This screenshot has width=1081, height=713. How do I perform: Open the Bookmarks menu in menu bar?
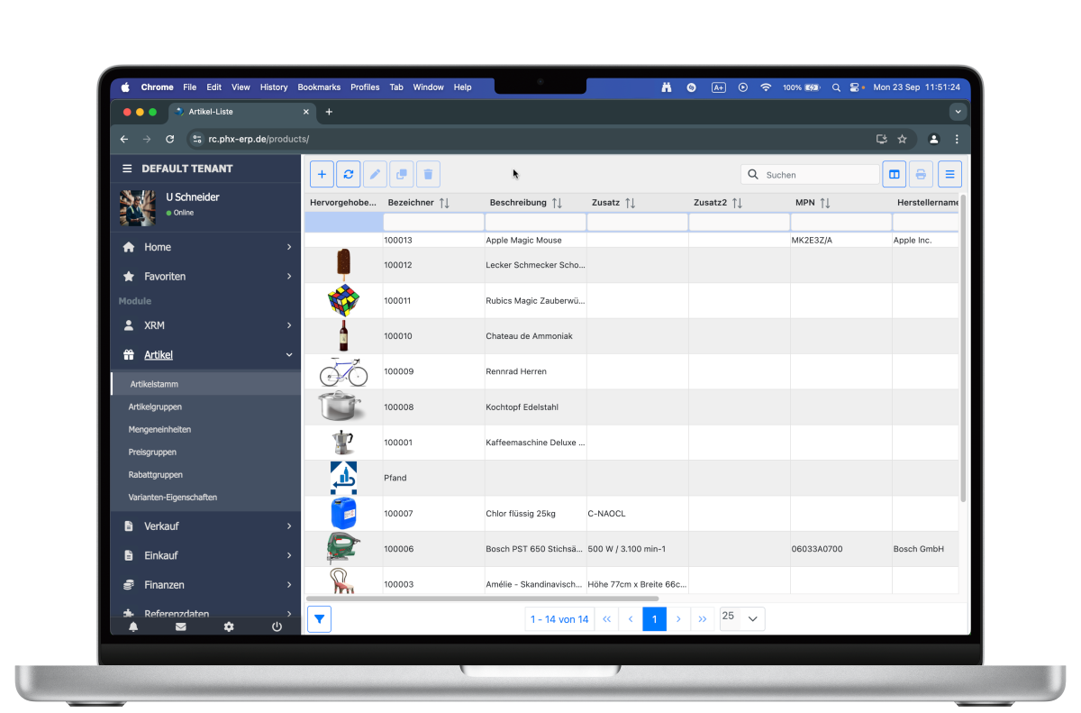(x=319, y=87)
